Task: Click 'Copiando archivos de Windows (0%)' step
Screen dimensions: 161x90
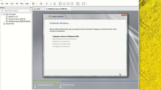Action: point(66,36)
